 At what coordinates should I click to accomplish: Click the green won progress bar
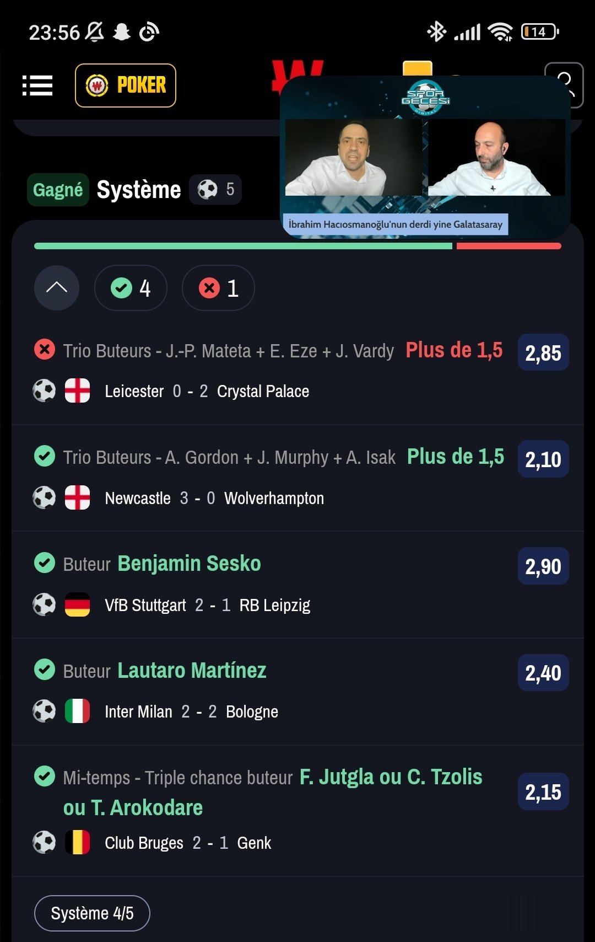243,246
